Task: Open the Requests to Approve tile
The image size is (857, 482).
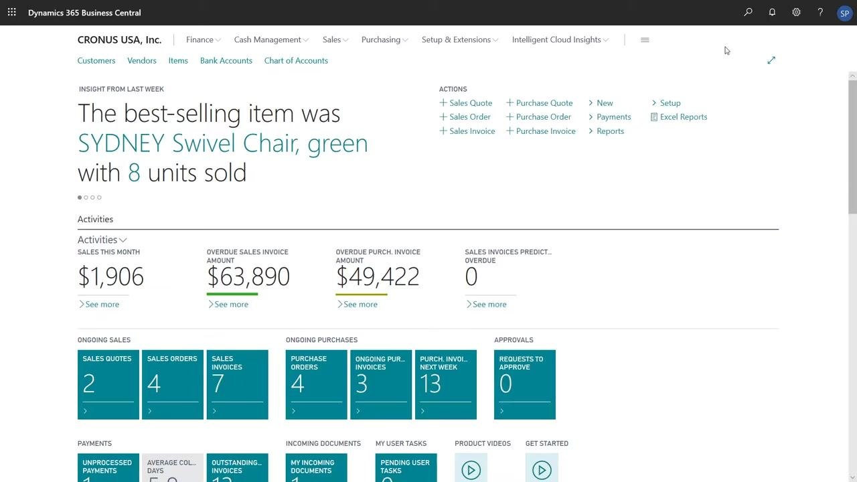Action: pos(525,385)
